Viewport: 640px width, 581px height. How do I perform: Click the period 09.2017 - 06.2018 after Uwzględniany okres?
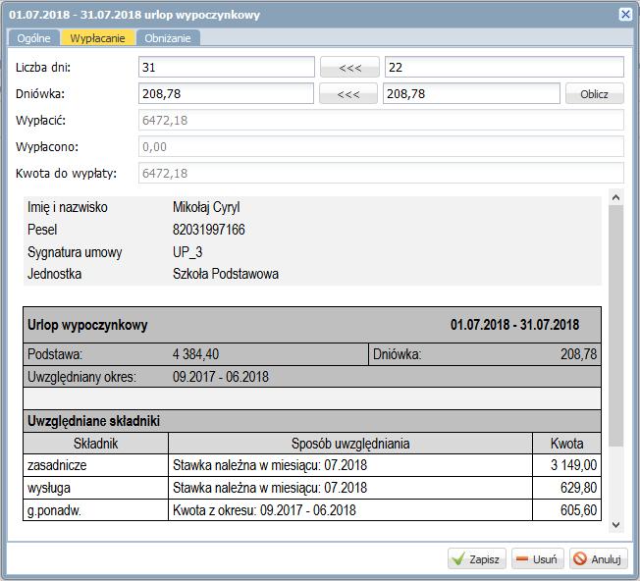click(x=221, y=377)
